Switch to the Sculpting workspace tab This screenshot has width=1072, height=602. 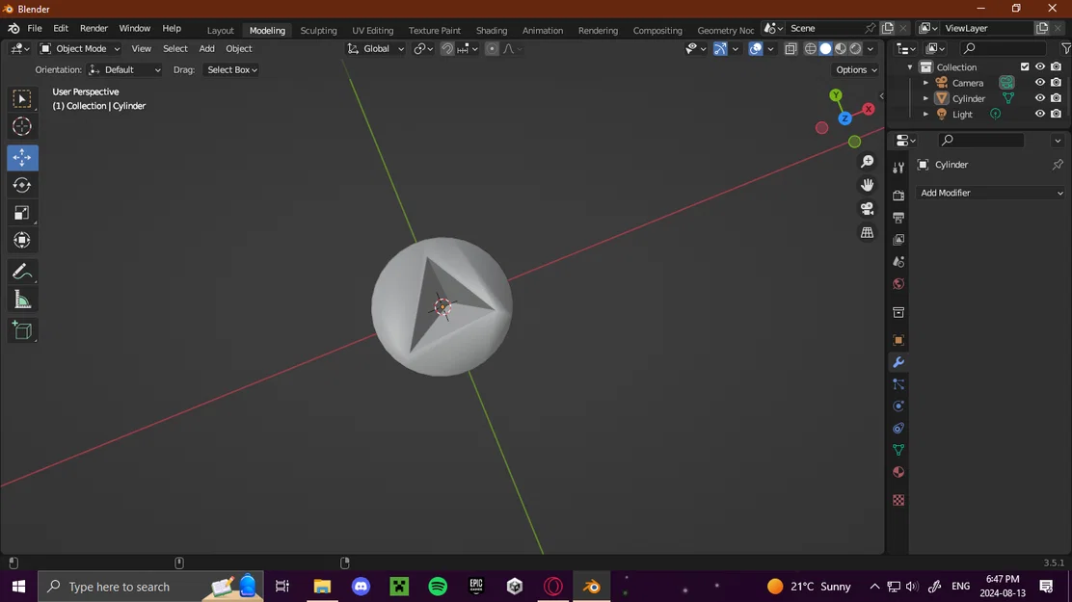pyautogui.click(x=318, y=30)
